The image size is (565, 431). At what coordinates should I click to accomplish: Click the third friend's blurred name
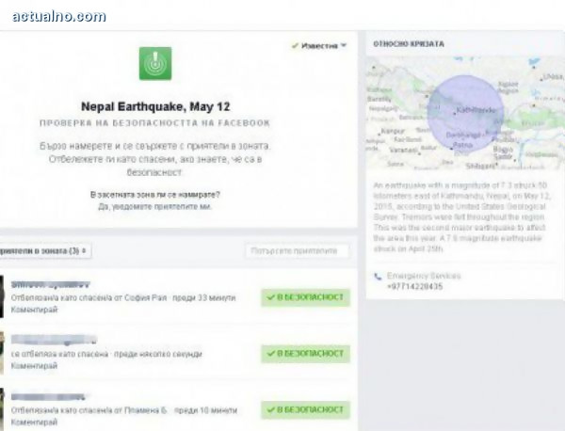(48, 397)
